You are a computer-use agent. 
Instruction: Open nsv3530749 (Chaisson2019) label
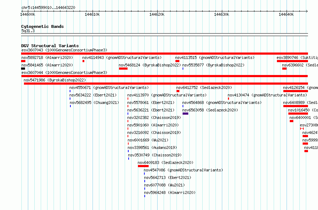155,155
